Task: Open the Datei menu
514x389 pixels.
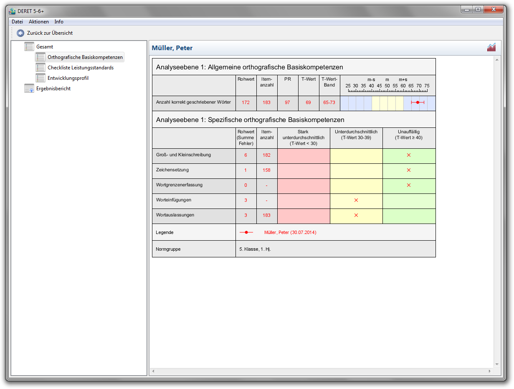Action: (x=17, y=22)
